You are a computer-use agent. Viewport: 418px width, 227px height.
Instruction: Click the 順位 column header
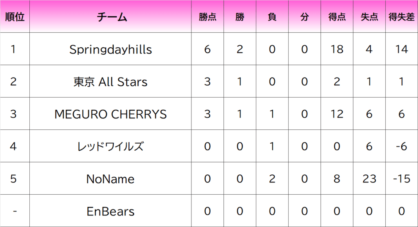(15, 17)
